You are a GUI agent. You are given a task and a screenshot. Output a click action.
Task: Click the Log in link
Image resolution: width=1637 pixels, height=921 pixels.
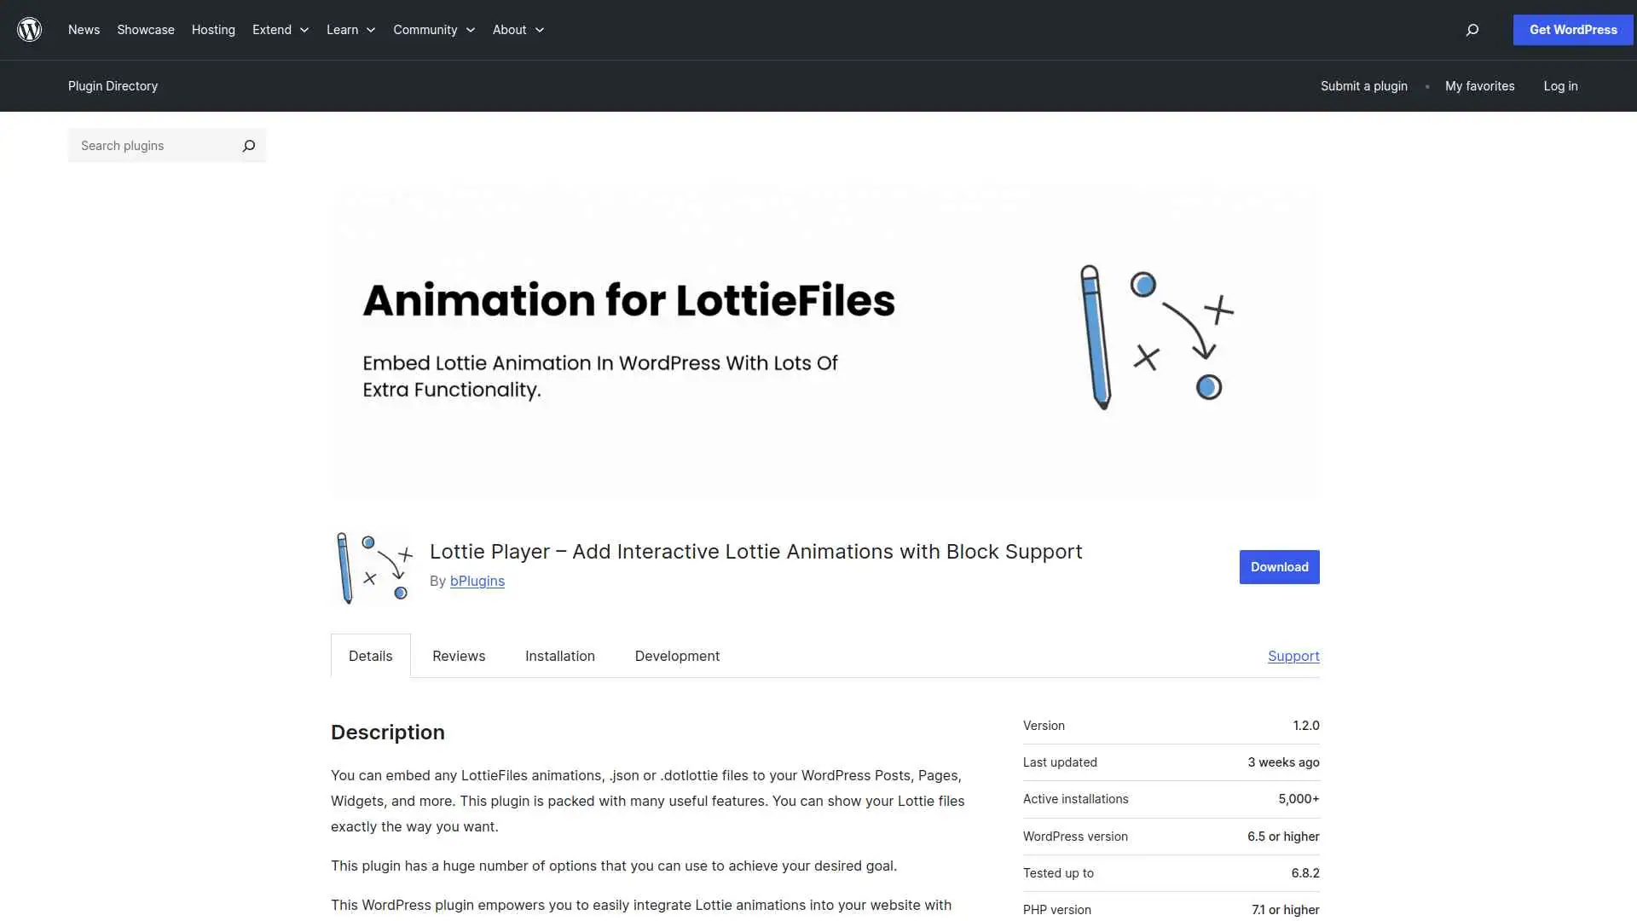click(1560, 85)
